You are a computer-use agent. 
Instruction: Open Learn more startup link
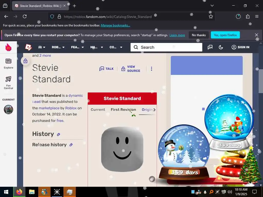[177, 35]
